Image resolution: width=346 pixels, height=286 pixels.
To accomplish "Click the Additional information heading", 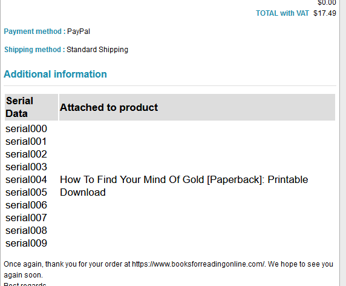I will click(55, 75).
